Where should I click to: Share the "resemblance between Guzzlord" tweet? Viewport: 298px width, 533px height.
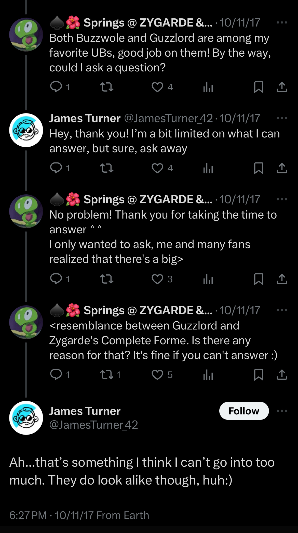[x=282, y=375]
